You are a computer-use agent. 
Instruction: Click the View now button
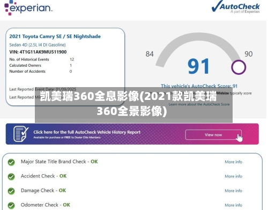(213, 135)
